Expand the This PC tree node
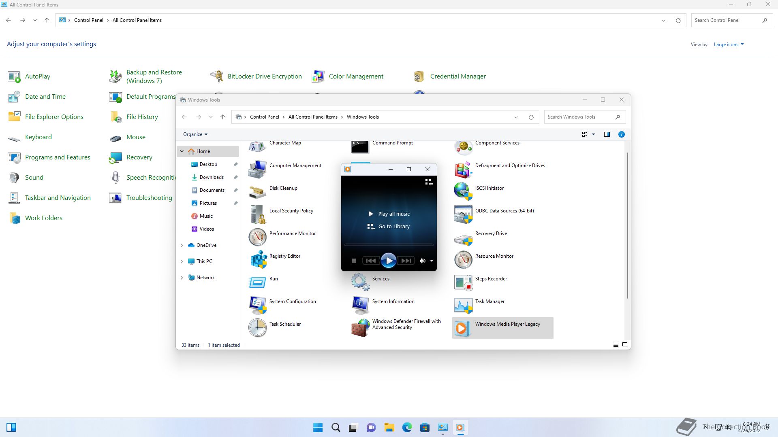The image size is (778, 437). (x=182, y=261)
